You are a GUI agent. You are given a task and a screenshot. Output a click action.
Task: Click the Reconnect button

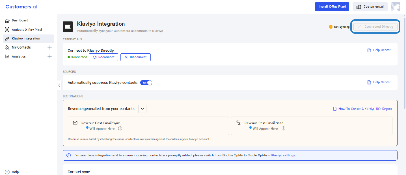[104, 57]
